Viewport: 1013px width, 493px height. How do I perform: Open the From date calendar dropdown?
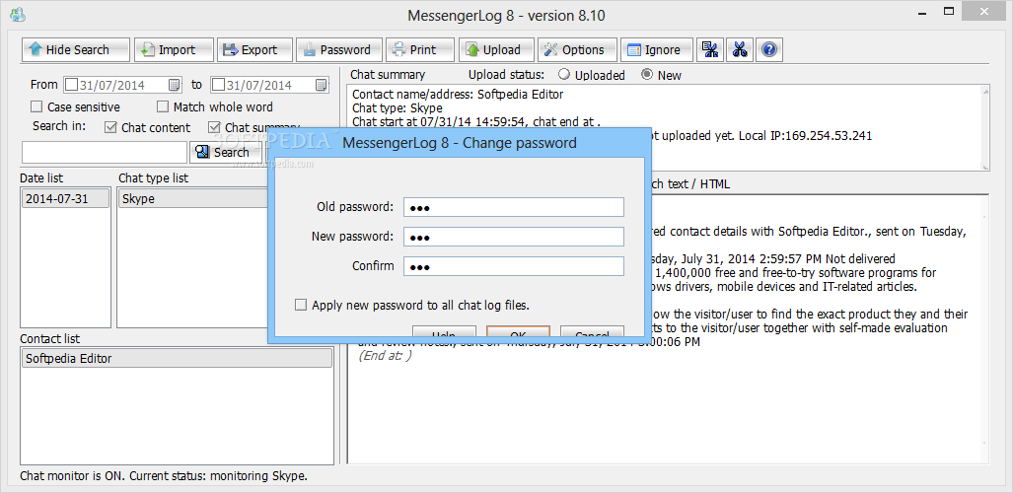(175, 85)
